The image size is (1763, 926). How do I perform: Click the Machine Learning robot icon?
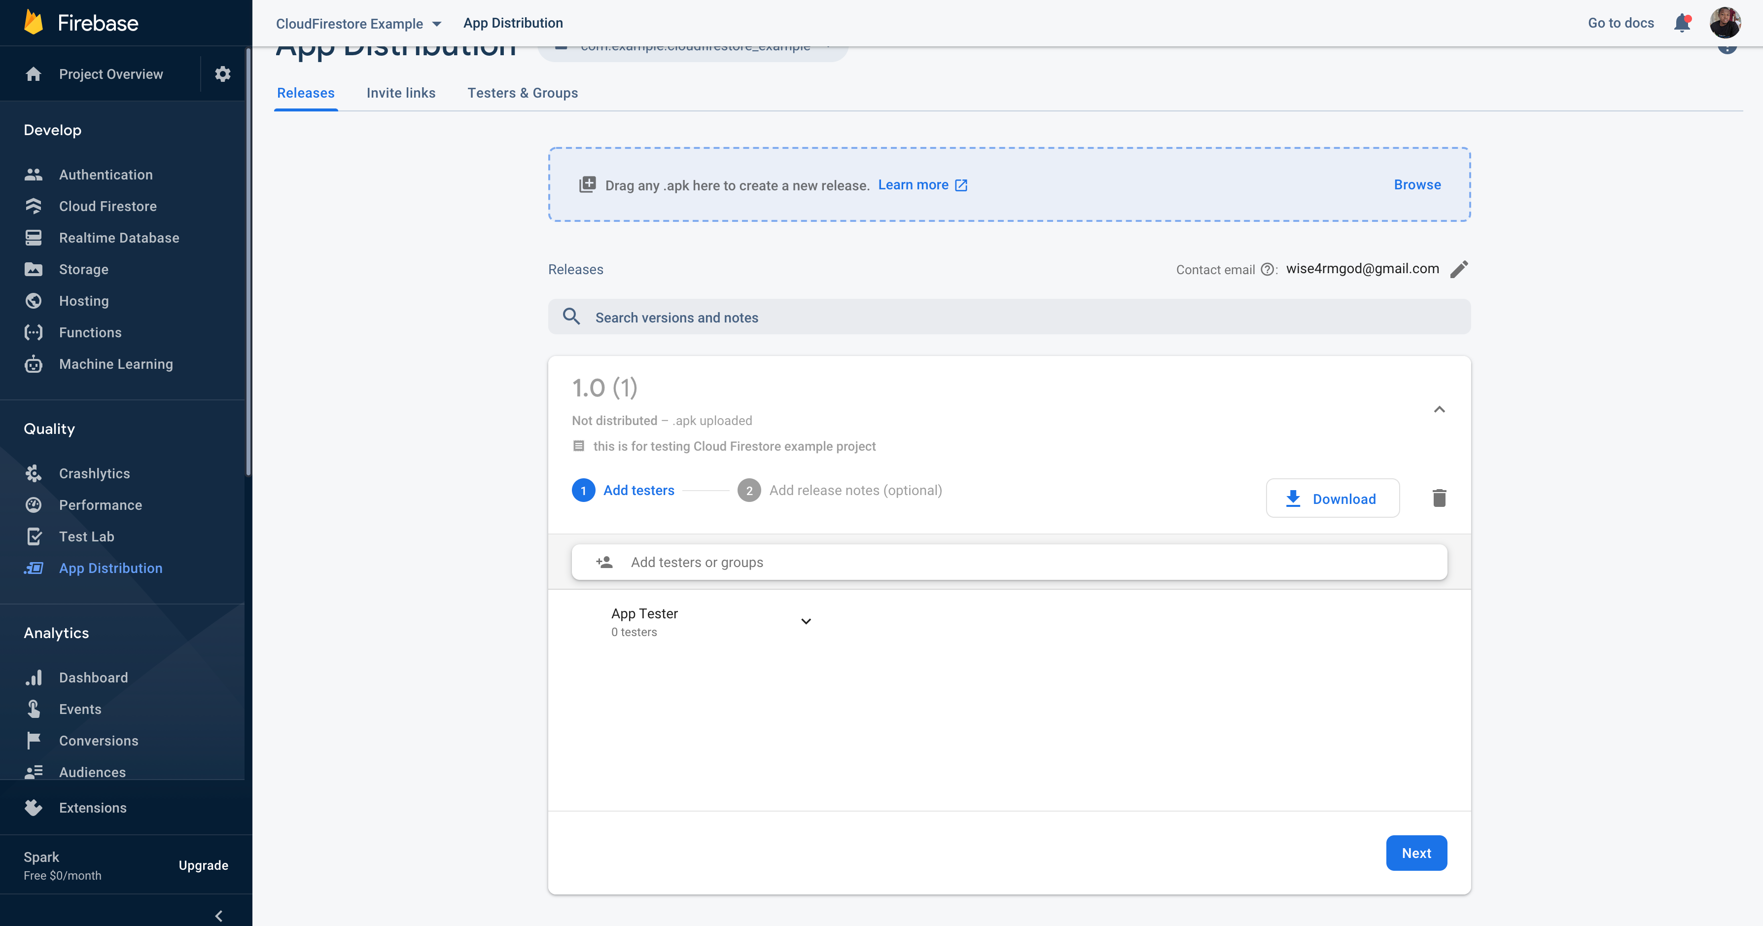pyautogui.click(x=34, y=364)
